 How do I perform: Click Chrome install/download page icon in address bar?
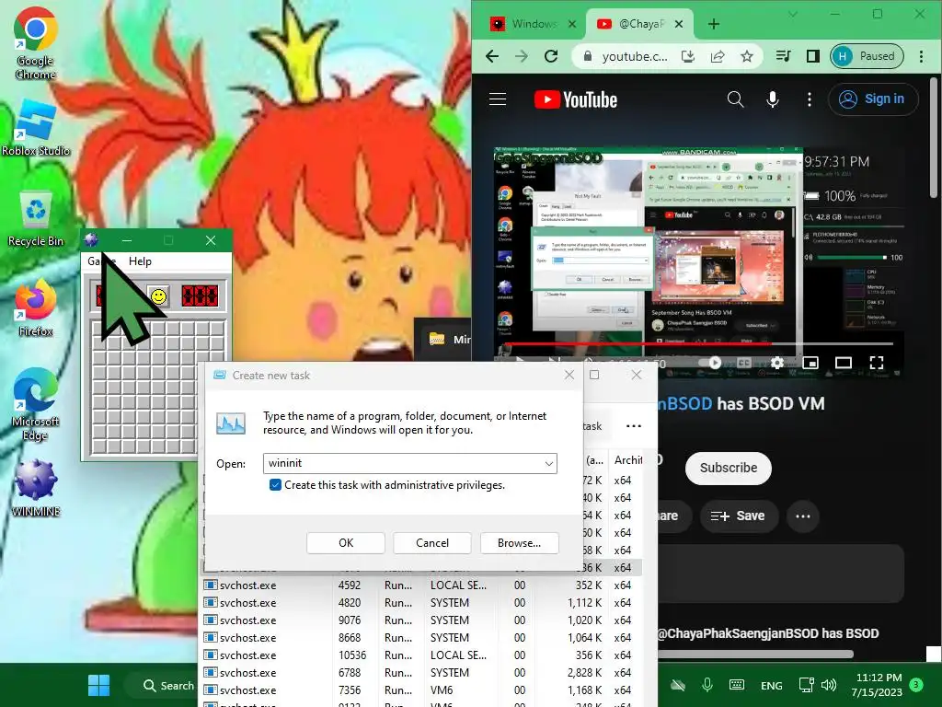point(688,56)
